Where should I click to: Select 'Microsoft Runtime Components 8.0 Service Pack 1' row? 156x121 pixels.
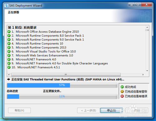(48, 36)
